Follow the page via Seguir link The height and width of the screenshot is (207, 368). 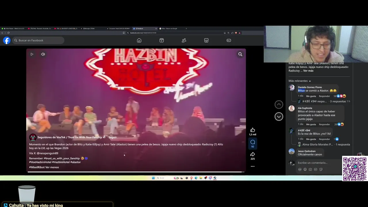(x=112, y=137)
